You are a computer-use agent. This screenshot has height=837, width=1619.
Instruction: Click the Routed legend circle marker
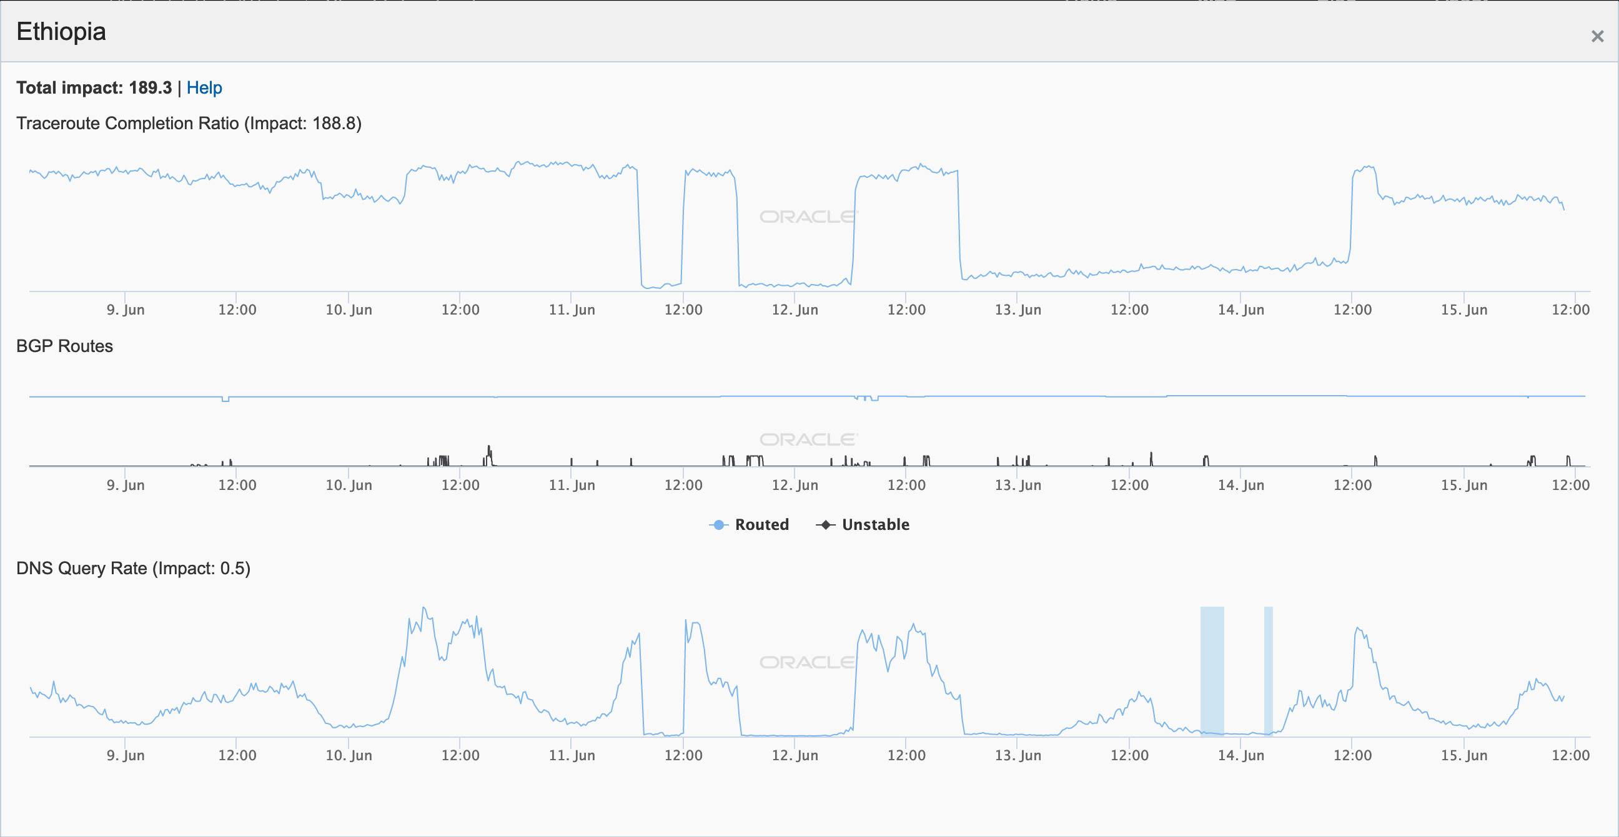click(718, 524)
